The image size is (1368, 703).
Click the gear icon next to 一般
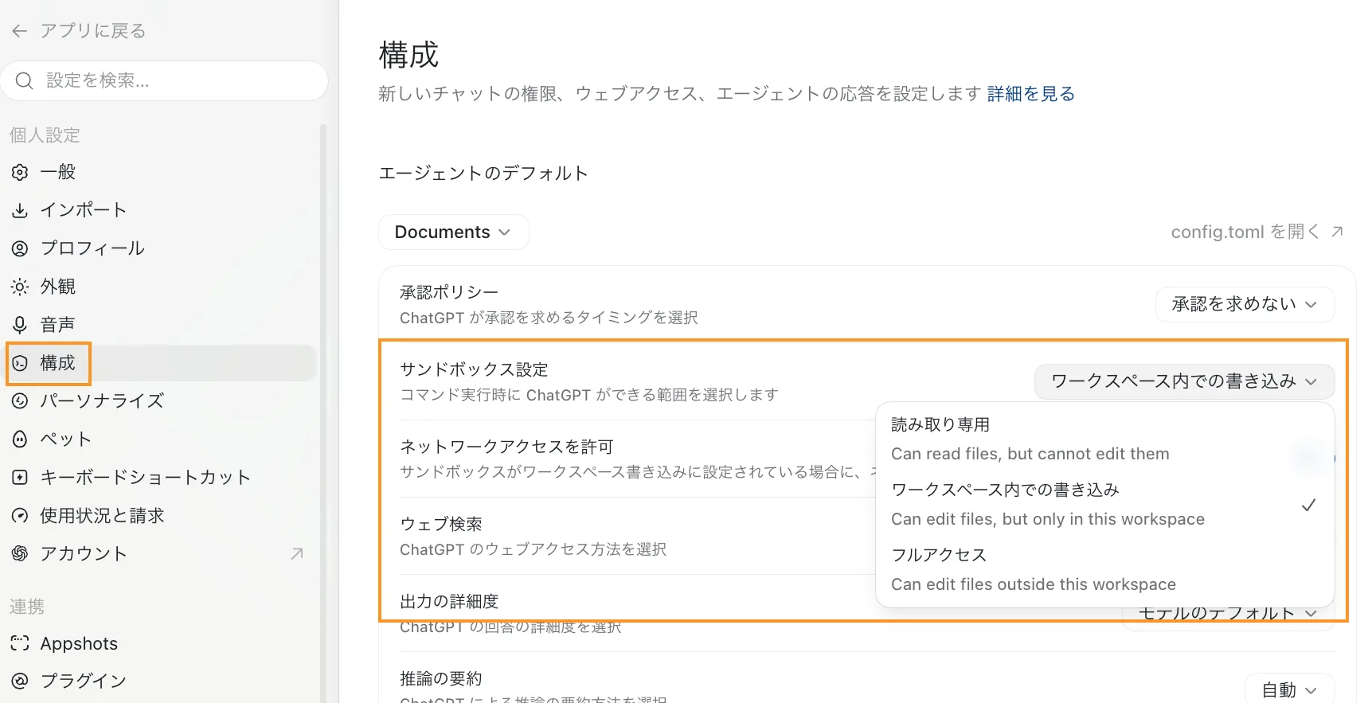click(20, 172)
